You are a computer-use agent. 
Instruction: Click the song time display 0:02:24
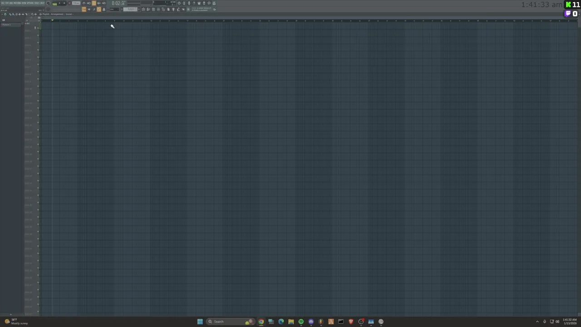(118, 3)
